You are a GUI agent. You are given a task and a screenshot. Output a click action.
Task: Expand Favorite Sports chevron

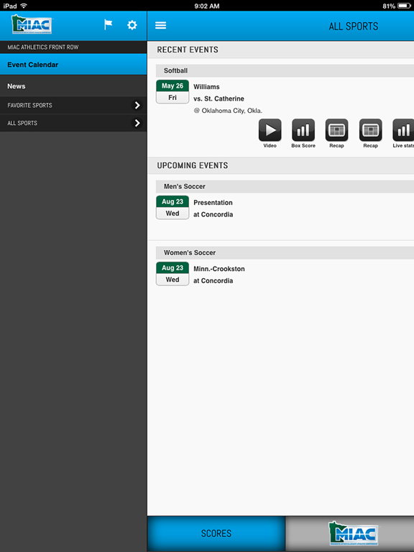pyautogui.click(x=137, y=105)
